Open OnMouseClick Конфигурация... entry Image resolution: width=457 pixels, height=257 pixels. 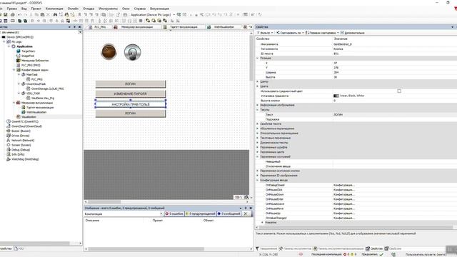click(x=344, y=190)
